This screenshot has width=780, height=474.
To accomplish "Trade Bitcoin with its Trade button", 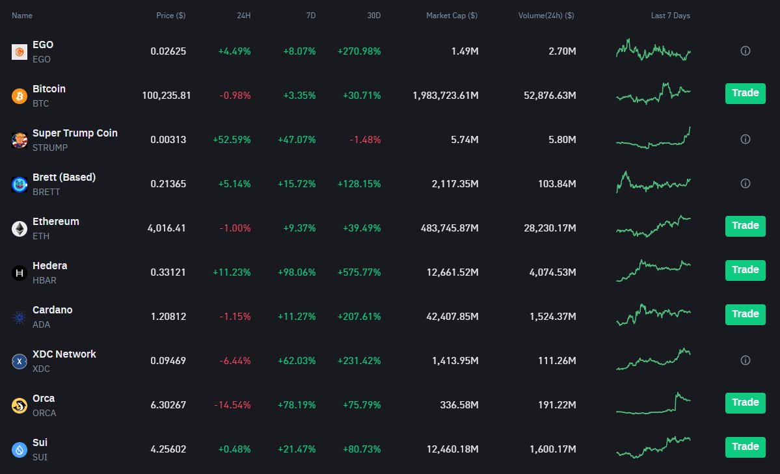I will point(745,94).
